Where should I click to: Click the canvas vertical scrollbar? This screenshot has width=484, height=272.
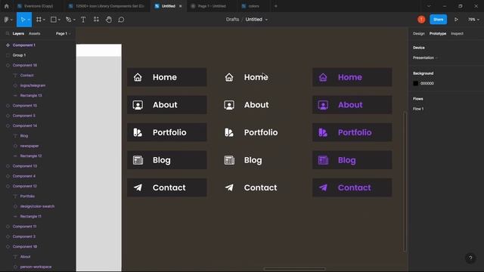405,181
